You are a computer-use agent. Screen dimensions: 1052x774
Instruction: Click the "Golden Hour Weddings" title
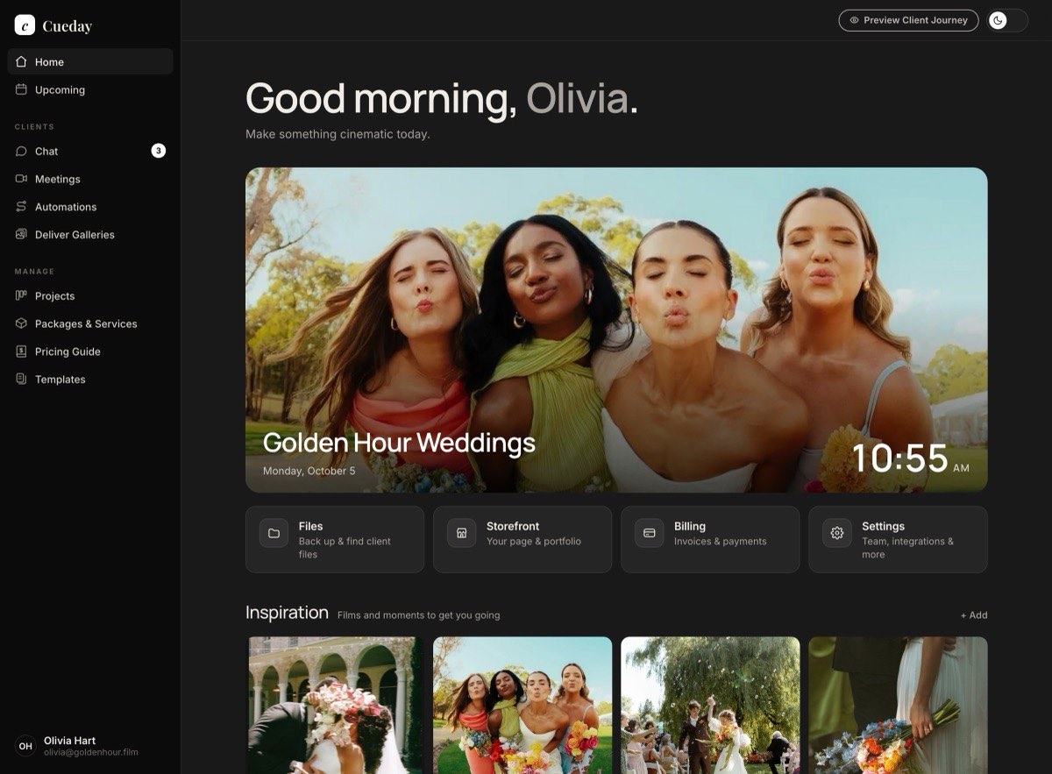pyautogui.click(x=399, y=443)
